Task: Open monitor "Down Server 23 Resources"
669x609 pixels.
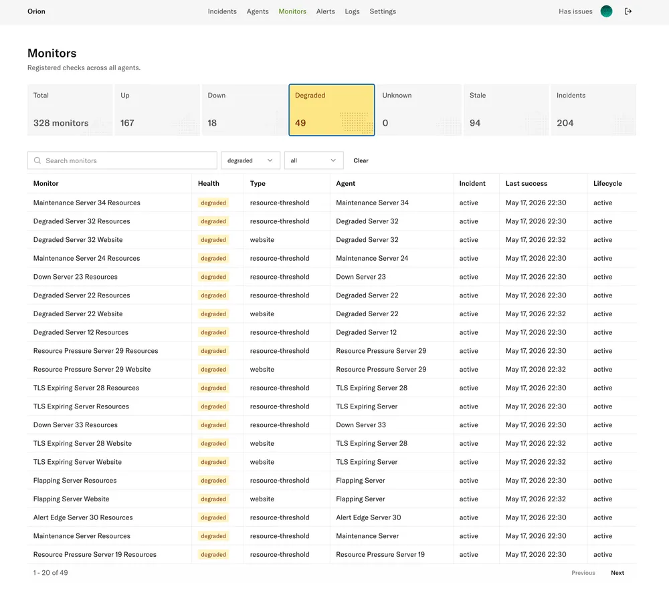Action: [x=76, y=277]
